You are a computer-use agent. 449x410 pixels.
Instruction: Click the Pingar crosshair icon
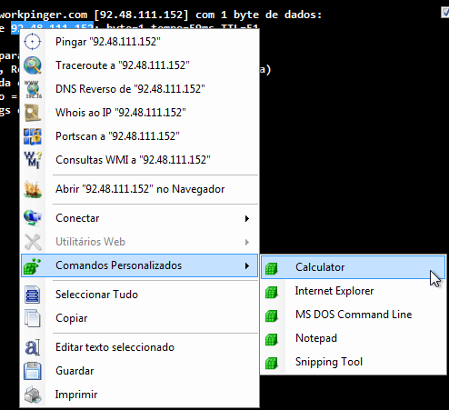tap(33, 42)
